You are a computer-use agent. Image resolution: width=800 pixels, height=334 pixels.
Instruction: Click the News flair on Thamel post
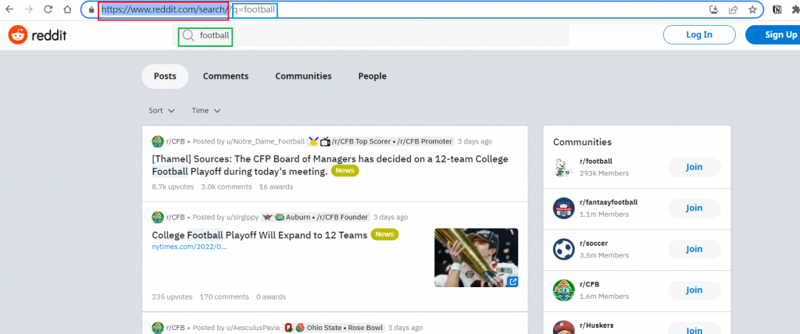pos(345,171)
